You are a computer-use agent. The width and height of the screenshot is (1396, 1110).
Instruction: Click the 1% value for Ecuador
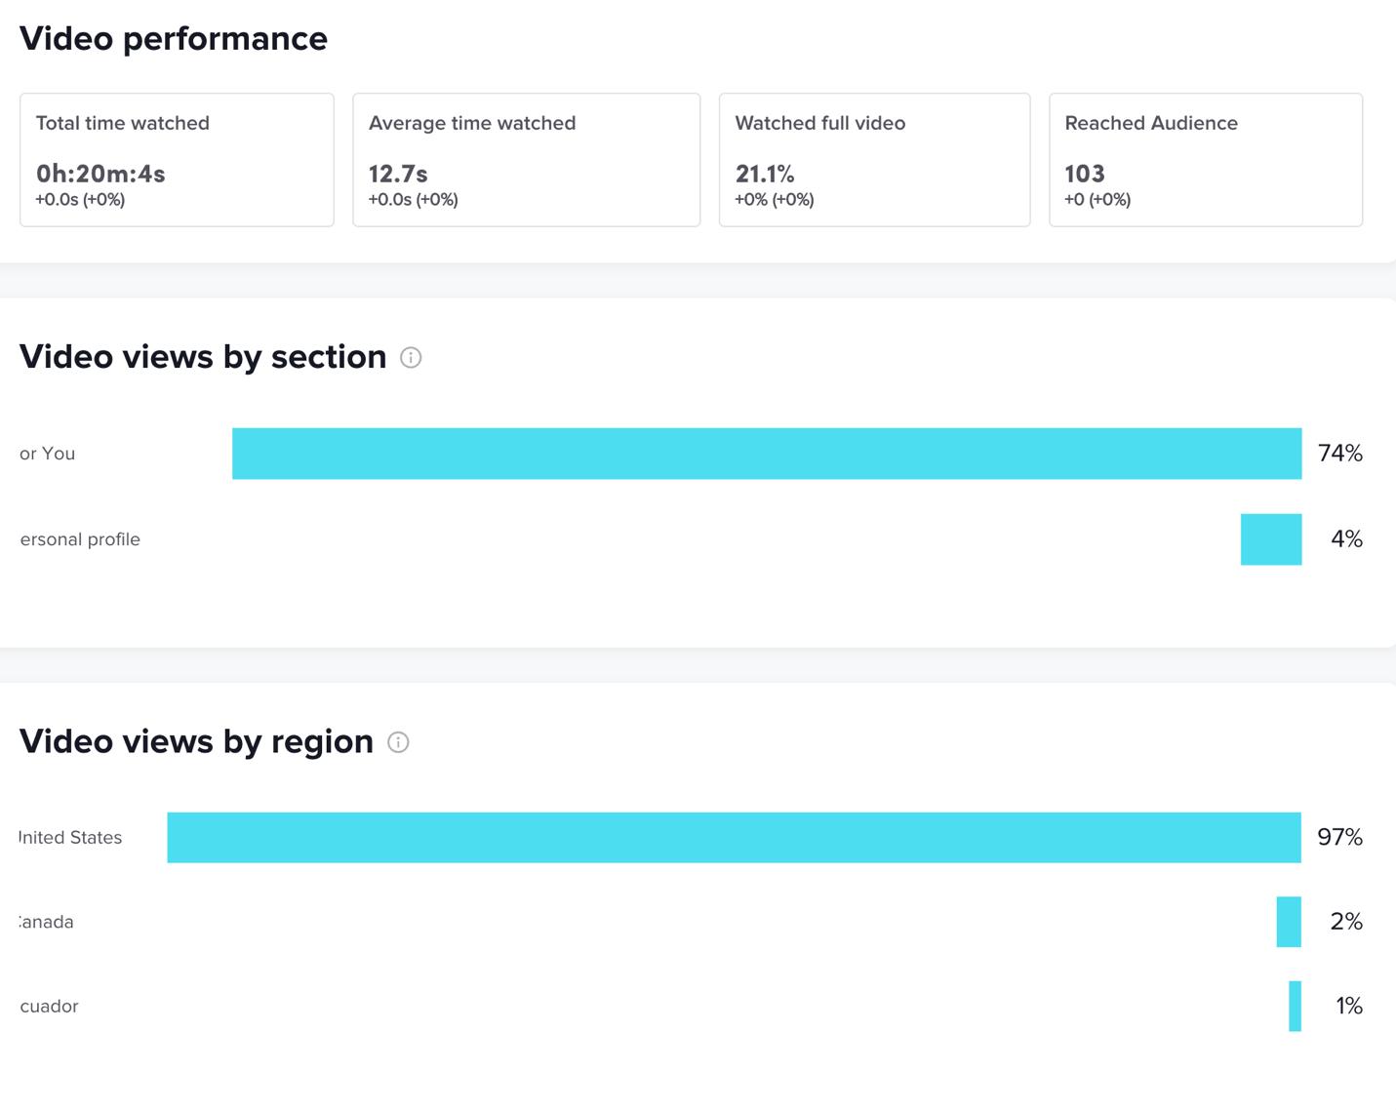click(1349, 1007)
